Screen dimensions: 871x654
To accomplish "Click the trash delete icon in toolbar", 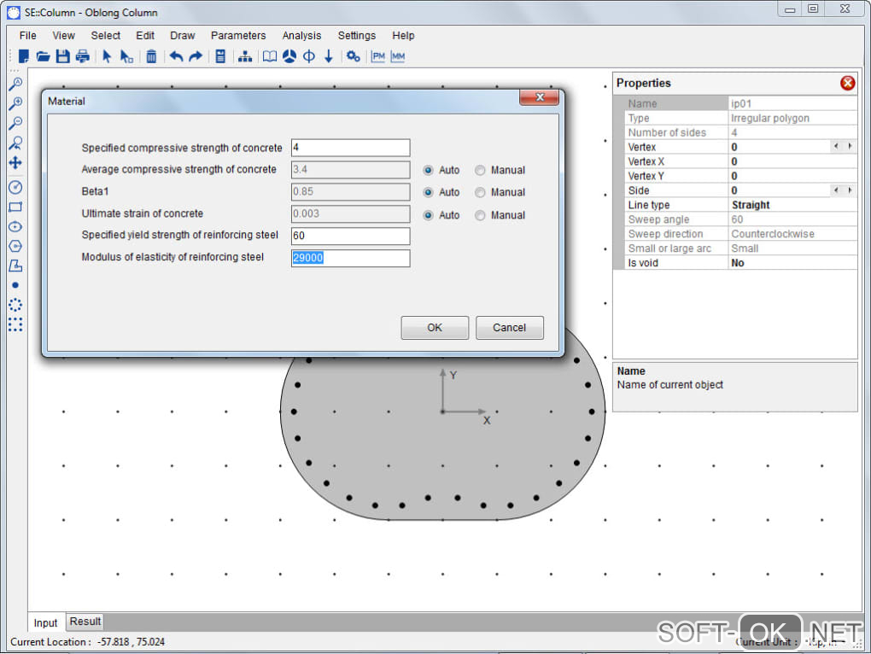I will click(x=151, y=56).
